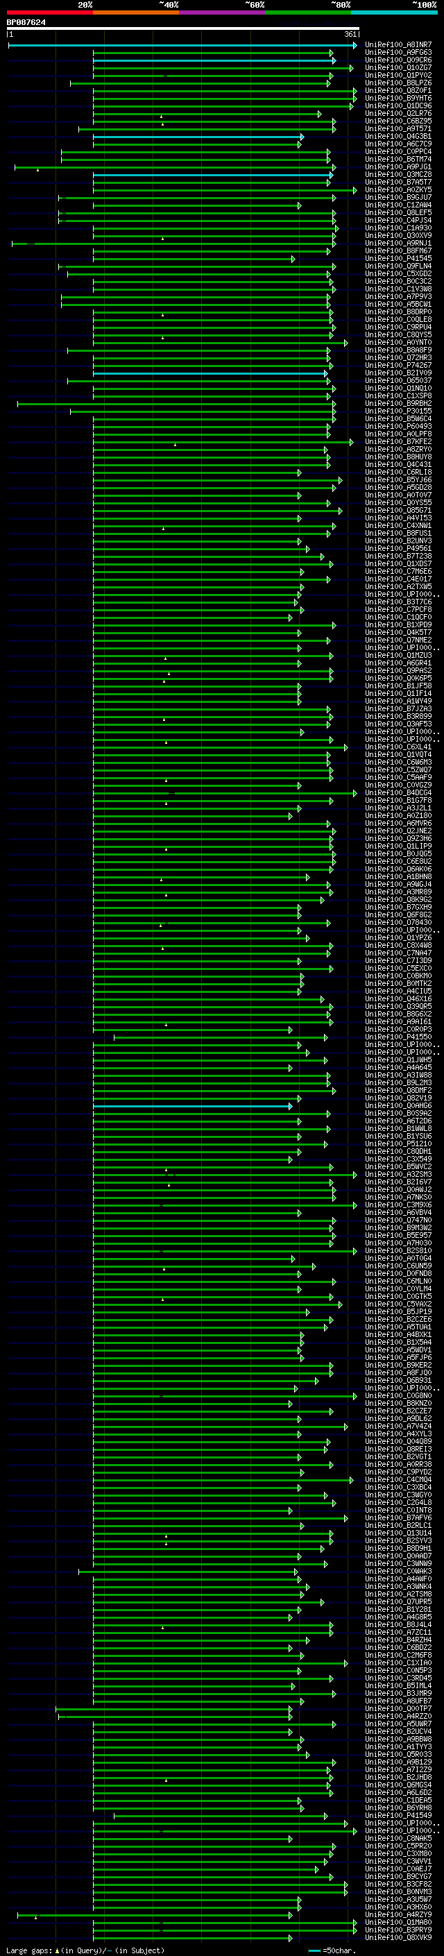Select hit label UniRef100_P41549
Viewport: 444px width, 1956px height.
[398, 1816]
